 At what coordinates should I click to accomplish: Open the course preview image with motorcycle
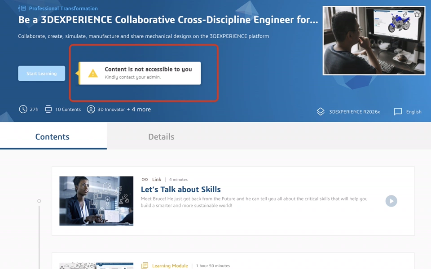pyautogui.click(x=374, y=40)
